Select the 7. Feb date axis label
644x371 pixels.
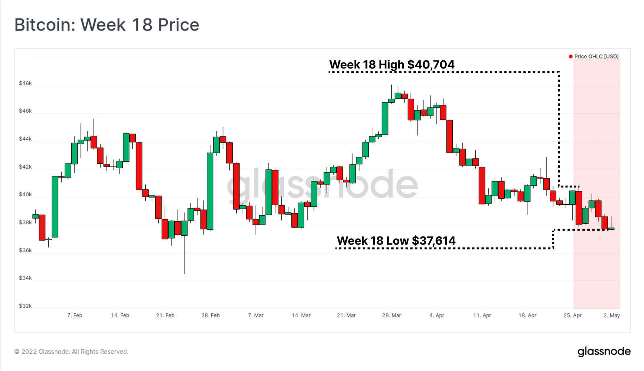75,315
